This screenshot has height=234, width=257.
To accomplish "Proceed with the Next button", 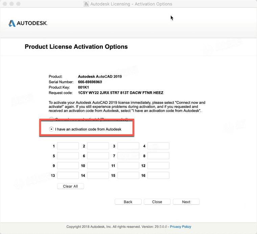I will pyautogui.click(x=186, y=202).
